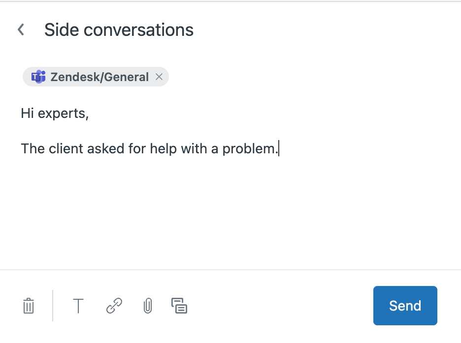
Task: Click the link icon between formatting and attachment
Action: click(x=113, y=306)
